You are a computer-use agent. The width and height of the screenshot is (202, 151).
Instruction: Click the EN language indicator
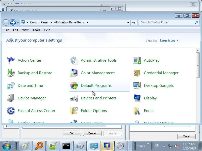157,145
